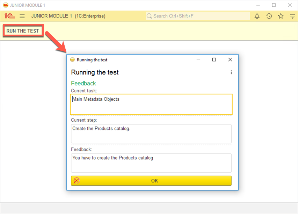Click the 1C icon in the window title bar
The height and width of the screenshot is (214, 298).
(x=5, y=5)
